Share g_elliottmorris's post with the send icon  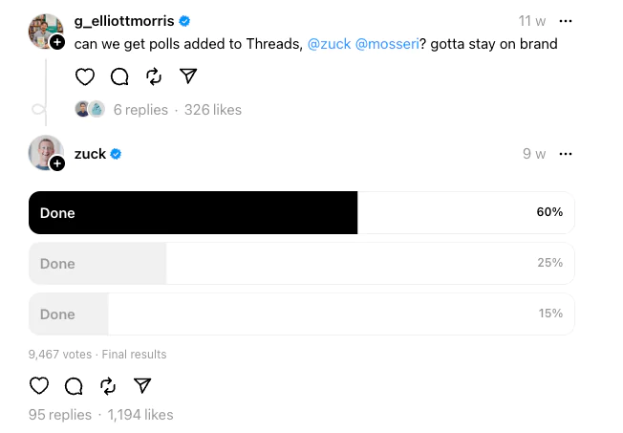coord(188,76)
